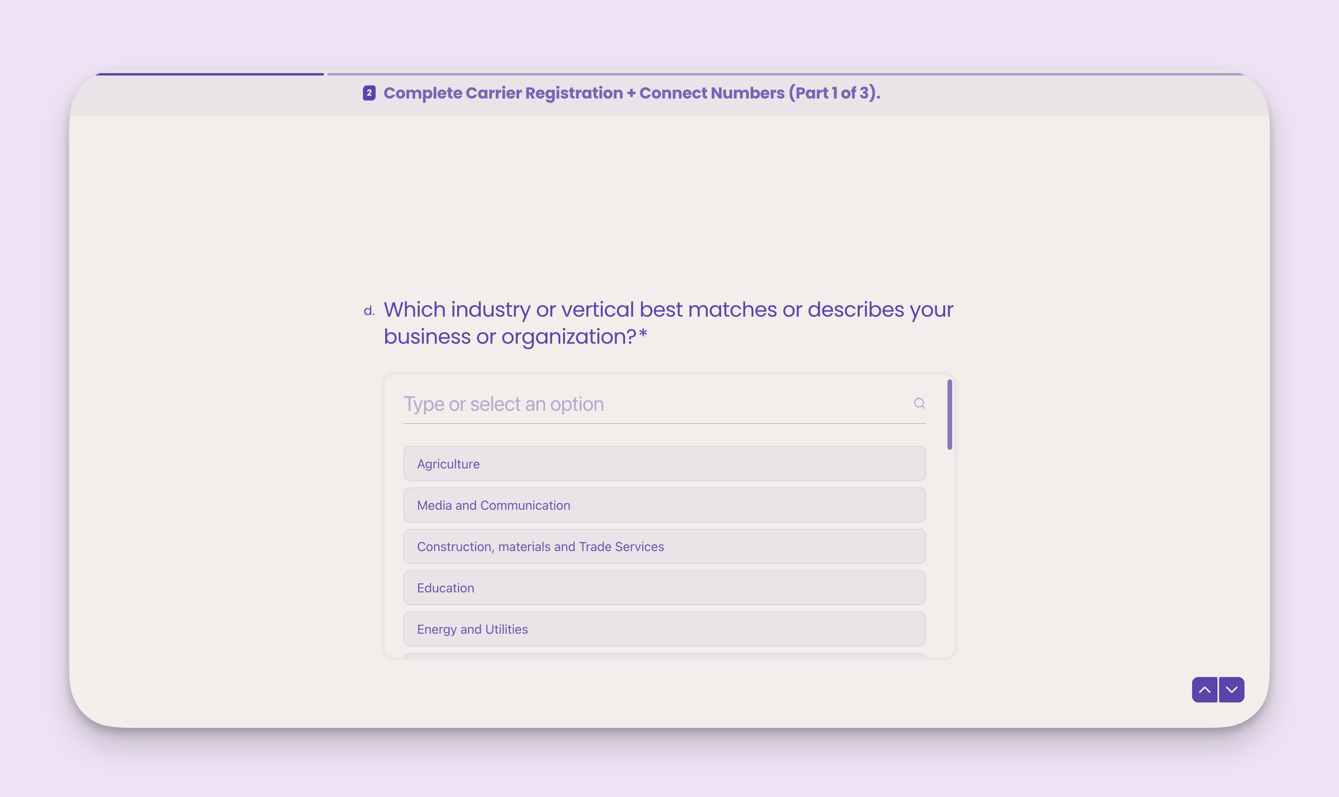Image resolution: width=1339 pixels, height=797 pixels.
Task: Choose Construction, materials and Trade Services
Action: coord(664,546)
